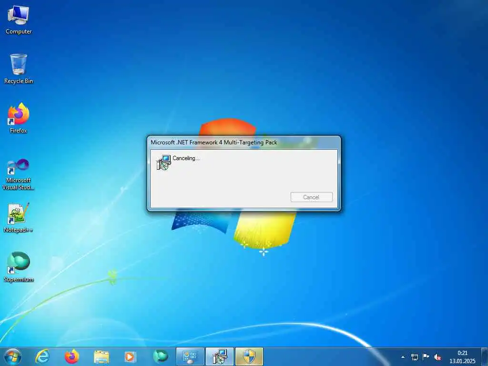Open the User Account Control shield taskbar item
This screenshot has height=366, width=488.
click(249, 356)
